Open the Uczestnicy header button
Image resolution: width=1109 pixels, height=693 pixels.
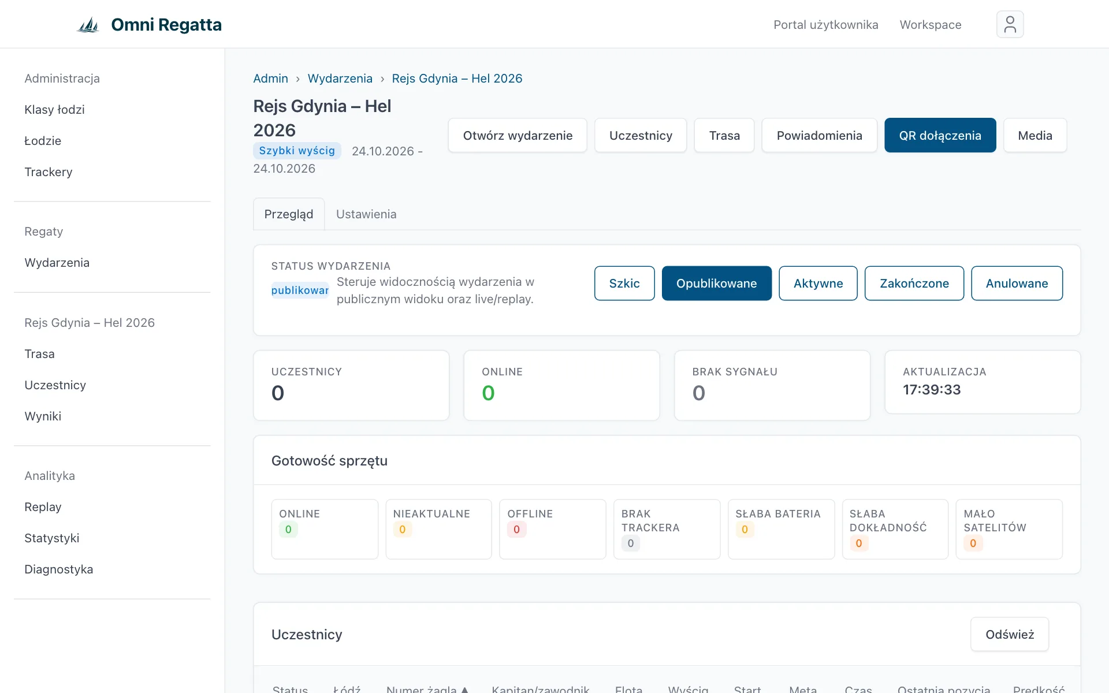641,135
